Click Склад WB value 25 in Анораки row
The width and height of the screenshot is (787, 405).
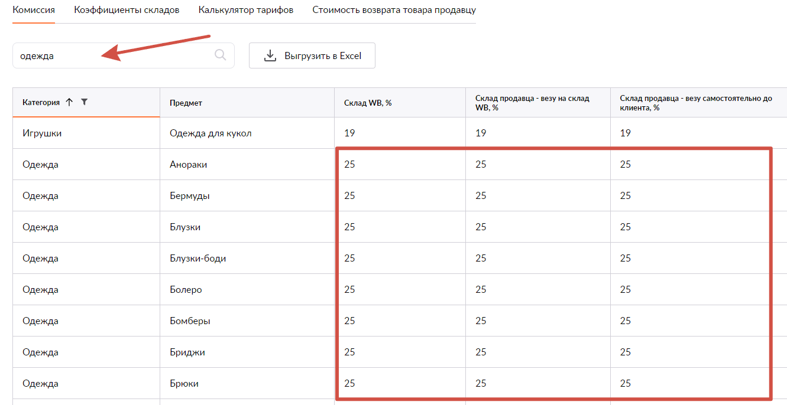349,164
